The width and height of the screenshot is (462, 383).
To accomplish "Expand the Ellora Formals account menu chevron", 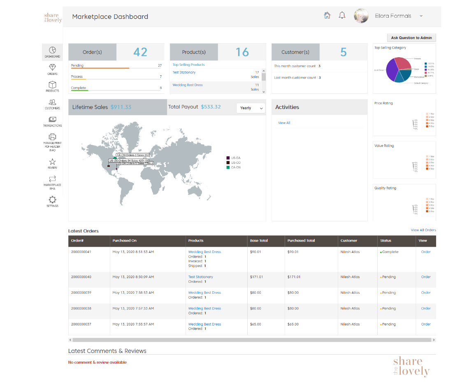I will pos(421,16).
